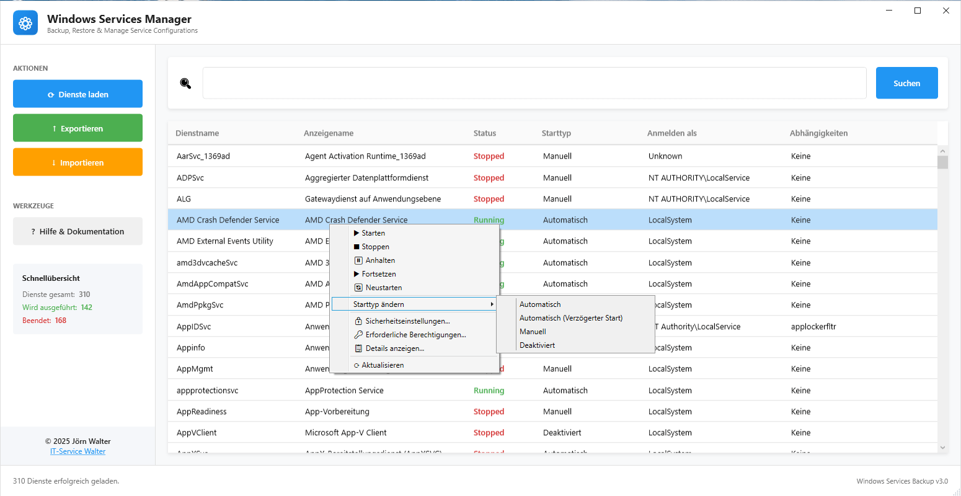Set start type to Deaktiviert
This screenshot has width=961, height=496.
point(537,345)
